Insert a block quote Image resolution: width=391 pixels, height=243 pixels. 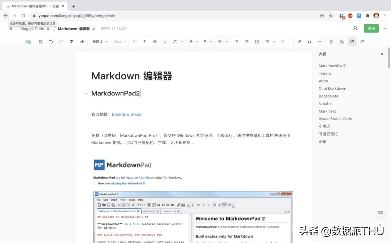[310, 42]
